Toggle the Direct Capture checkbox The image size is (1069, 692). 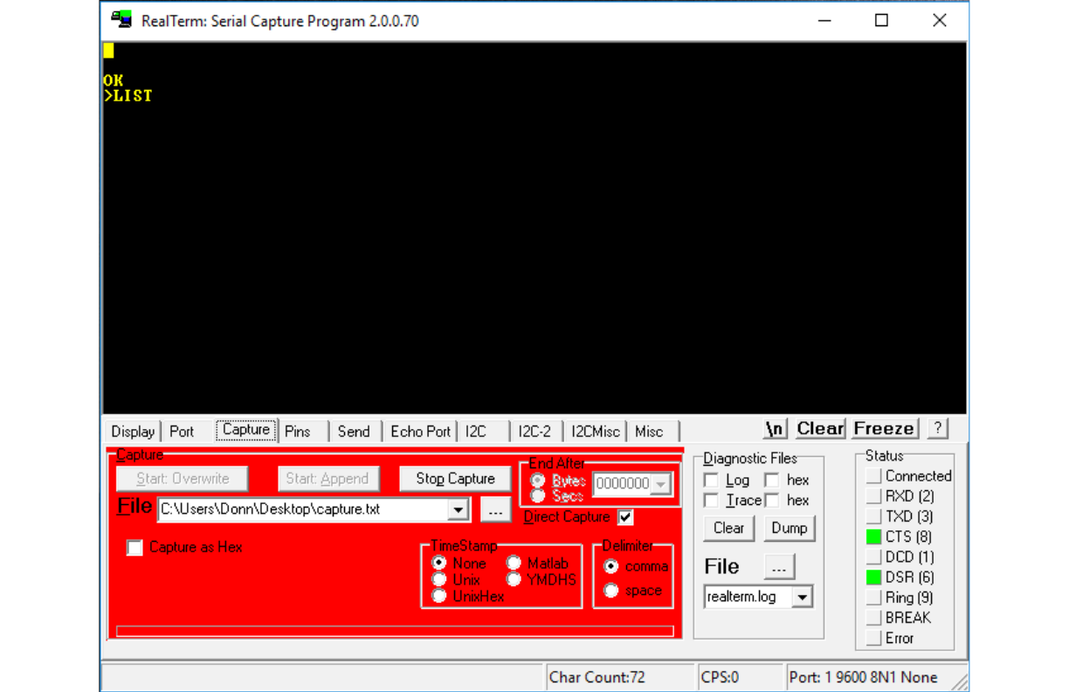625,517
